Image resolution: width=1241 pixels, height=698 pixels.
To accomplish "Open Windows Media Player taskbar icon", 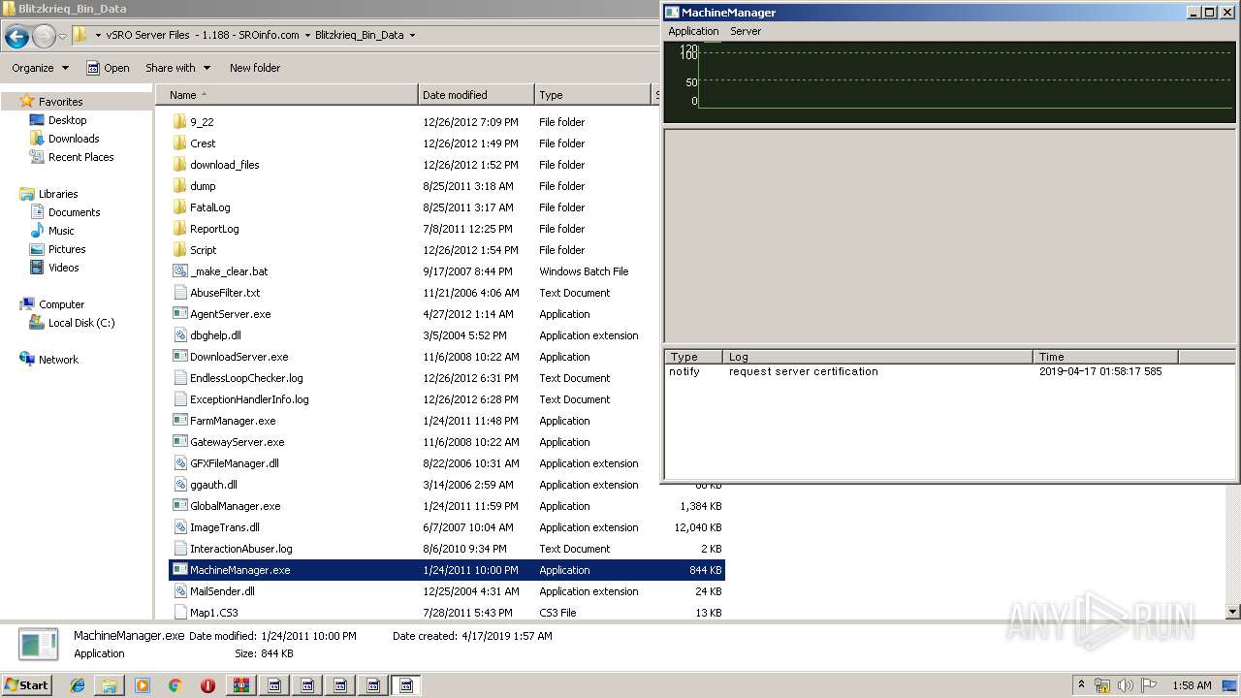I will [x=143, y=685].
